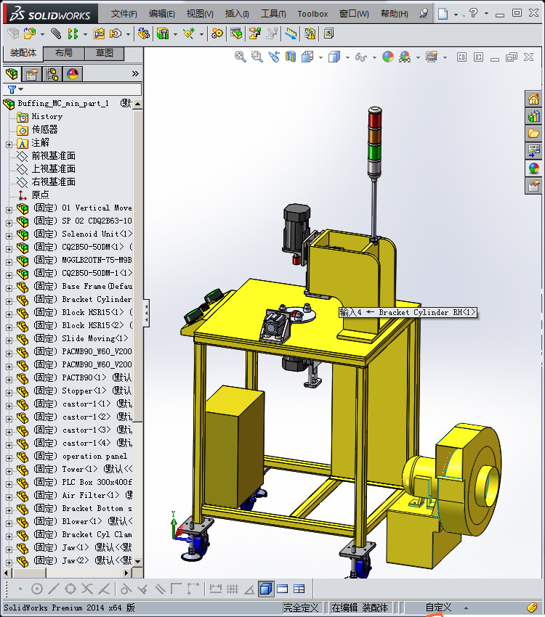Screen dimensions: 545x617
Task: Click the Linear Component Pattern icon
Action: (73, 33)
